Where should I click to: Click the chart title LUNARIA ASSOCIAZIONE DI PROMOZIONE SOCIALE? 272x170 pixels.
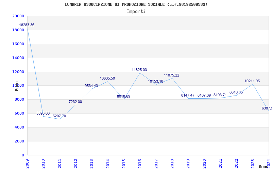coord(136,4)
